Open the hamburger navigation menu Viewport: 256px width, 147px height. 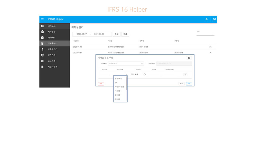point(42,19)
